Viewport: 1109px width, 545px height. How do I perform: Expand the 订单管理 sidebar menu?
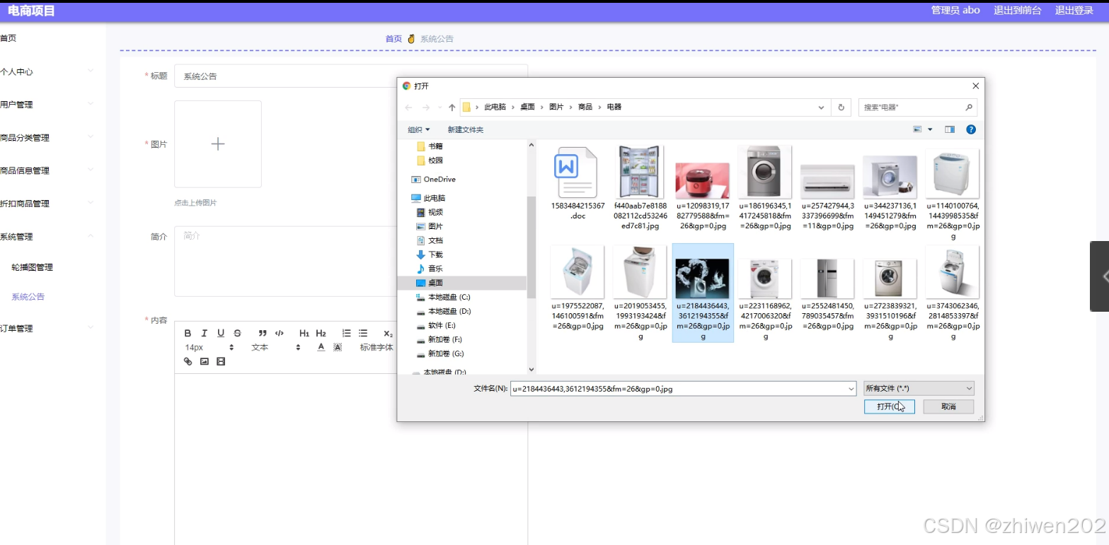click(x=47, y=328)
